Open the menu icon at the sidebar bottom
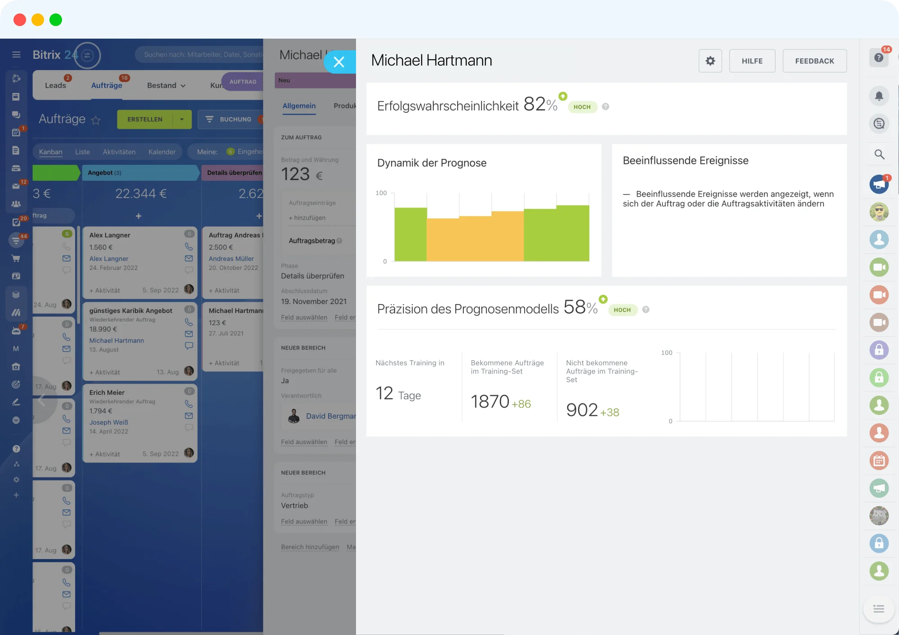 [x=879, y=609]
